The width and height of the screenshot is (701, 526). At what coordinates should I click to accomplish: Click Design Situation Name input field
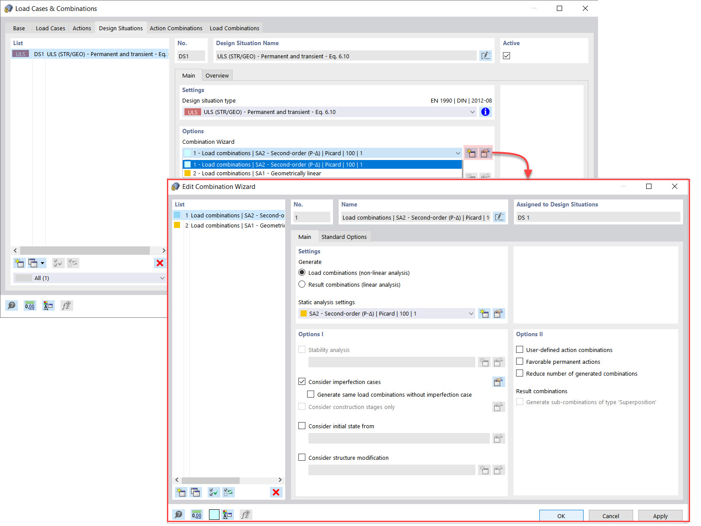(x=346, y=56)
